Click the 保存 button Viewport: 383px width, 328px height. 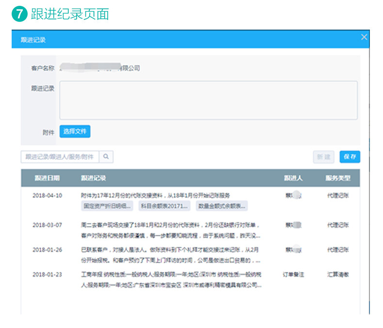(350, 157)
